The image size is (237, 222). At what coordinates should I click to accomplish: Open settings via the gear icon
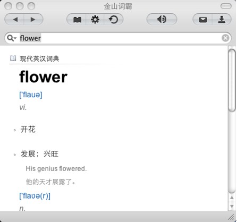pyautogui.click(x=95, y=20)
